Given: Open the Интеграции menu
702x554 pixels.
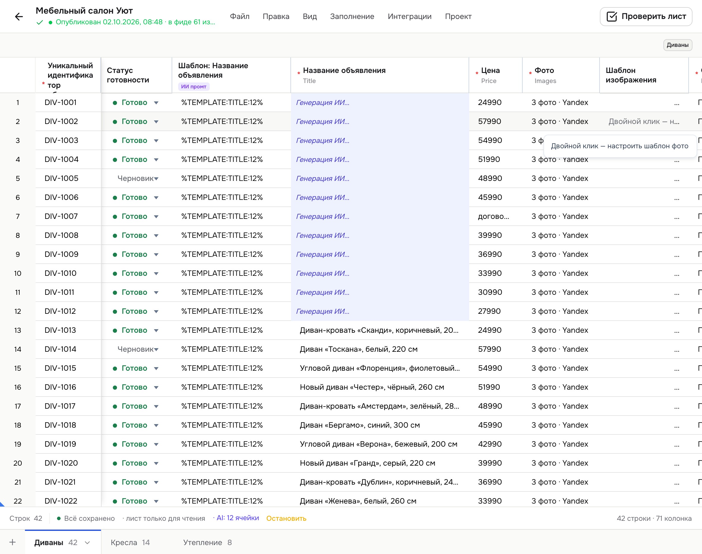Looking at the screenshot, I should [409, 17].
